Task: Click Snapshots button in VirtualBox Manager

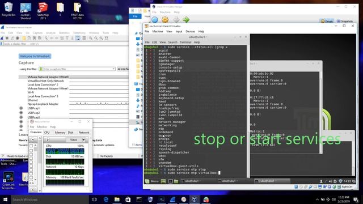Action: tap(345, 21)
